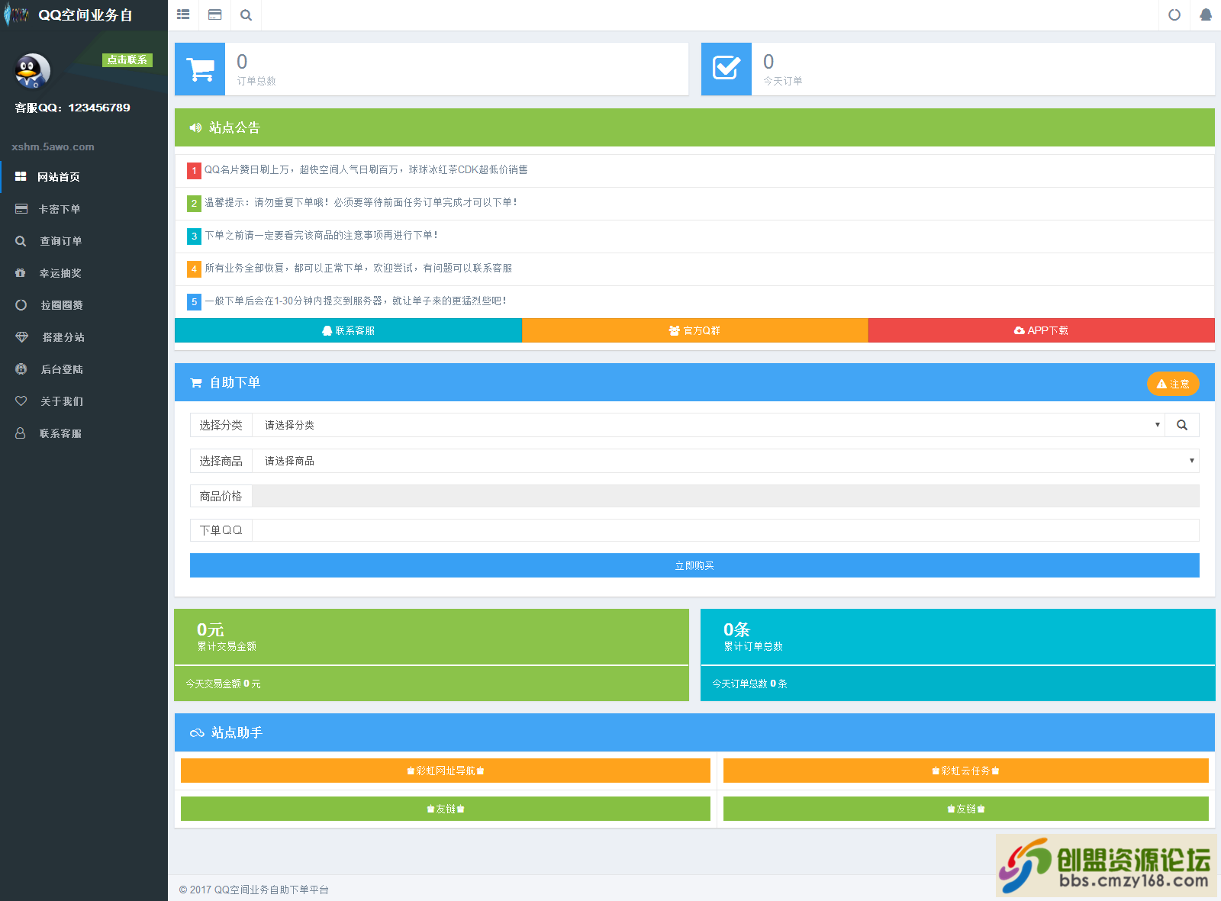The width and height of the screenshot is (1221, 901).
Task: Go to 后台登陆 in sidebar
Action: coord(84,369)
